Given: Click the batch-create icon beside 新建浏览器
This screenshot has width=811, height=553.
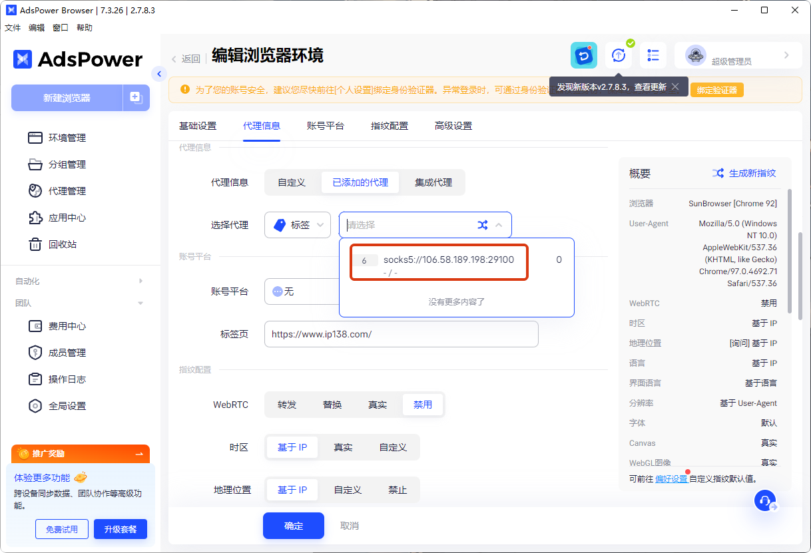Looking at the screenshot, I should pyautogui.click(x=136, y=98).
